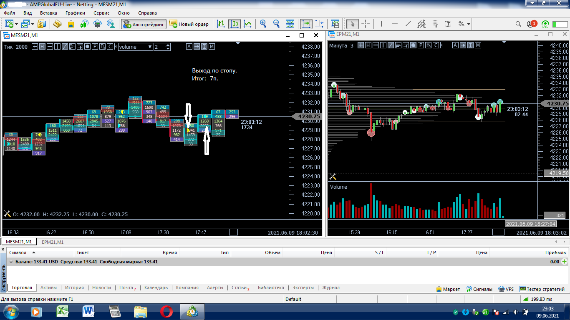The width and height of the screenshot is (570, 320).
Task: Open the Market shopping bag icon in toolbar
Action: tap(71, 24)
